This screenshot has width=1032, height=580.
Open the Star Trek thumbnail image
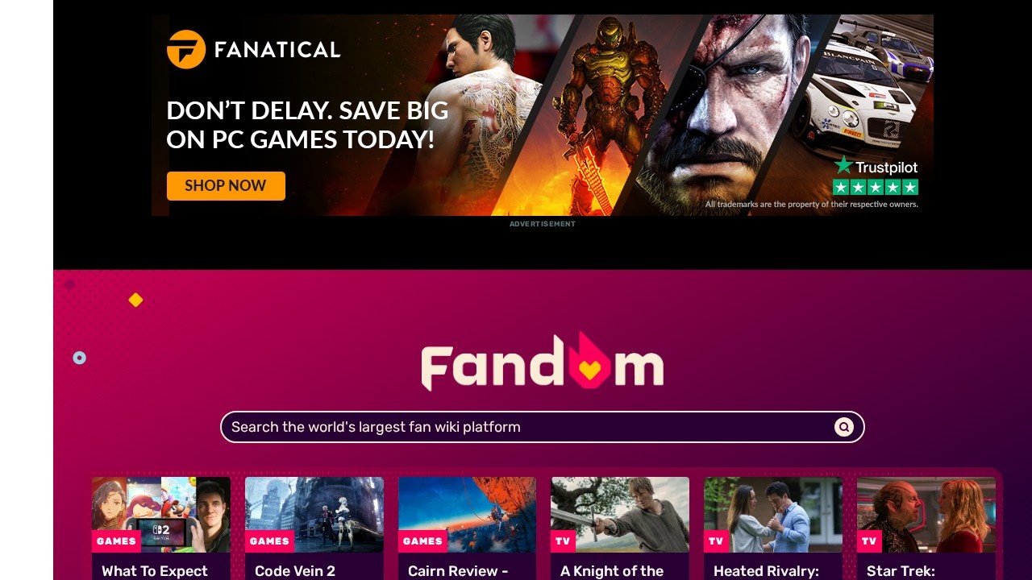926,514
